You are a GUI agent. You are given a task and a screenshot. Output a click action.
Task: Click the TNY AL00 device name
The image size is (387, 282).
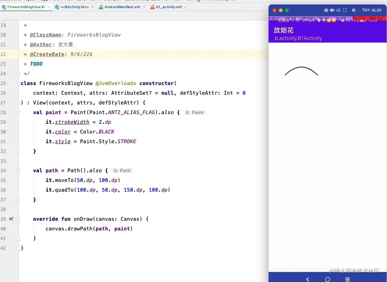372,10
